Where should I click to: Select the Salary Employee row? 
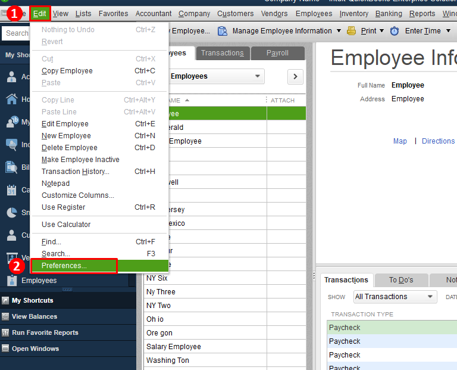click(x=225, y=347)
